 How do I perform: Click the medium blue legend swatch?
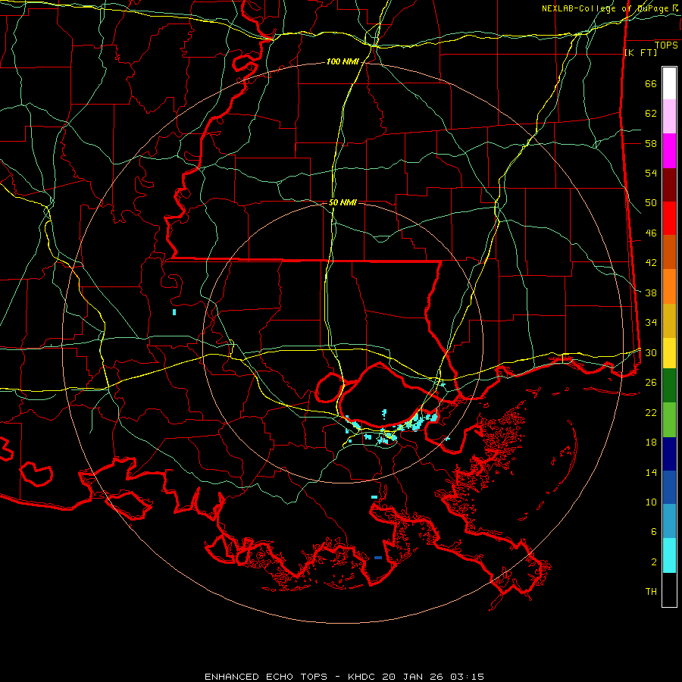tap(669, 487)
